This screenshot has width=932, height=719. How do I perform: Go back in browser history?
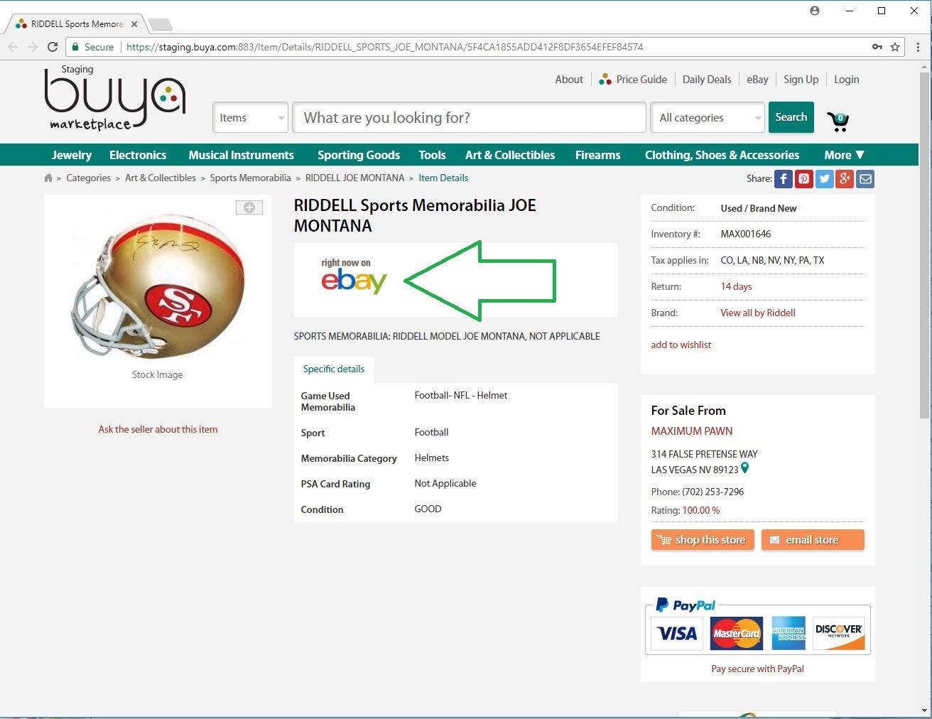point(13,47)
